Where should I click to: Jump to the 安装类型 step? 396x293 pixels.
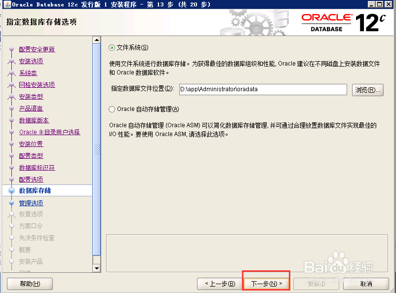(31, 96)
